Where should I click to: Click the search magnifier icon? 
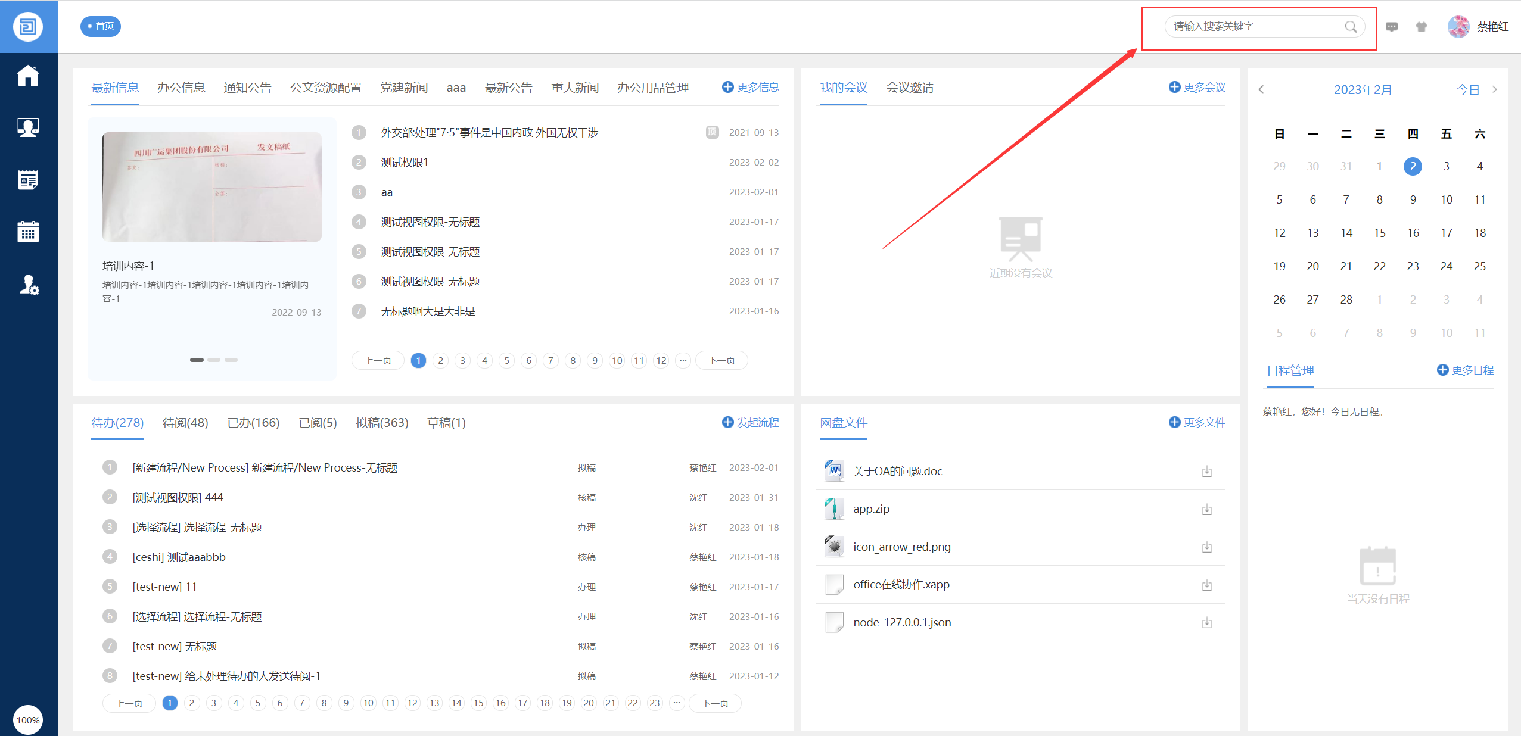[x=1351, y=27]
